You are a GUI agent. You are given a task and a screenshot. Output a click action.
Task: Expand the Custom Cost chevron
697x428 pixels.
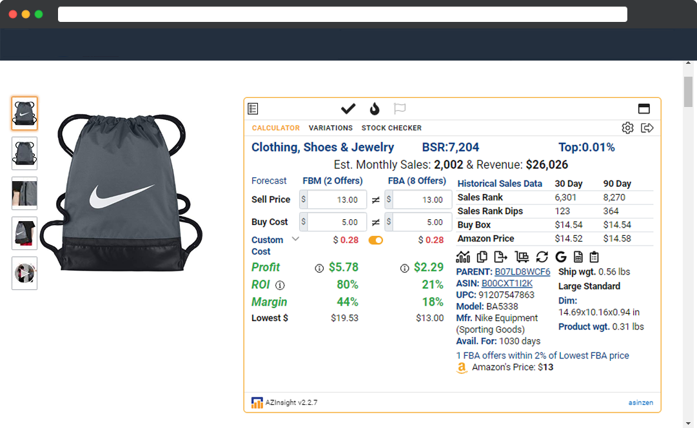pos(295,239)
